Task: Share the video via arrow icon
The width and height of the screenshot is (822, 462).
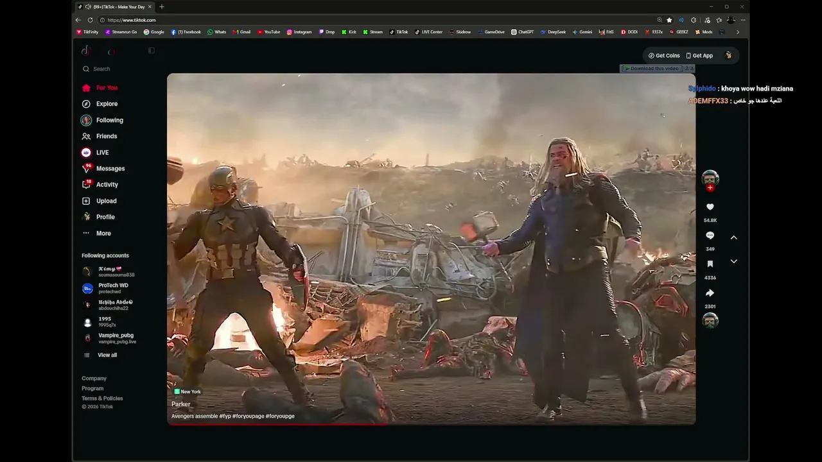Action: [710, 293]
